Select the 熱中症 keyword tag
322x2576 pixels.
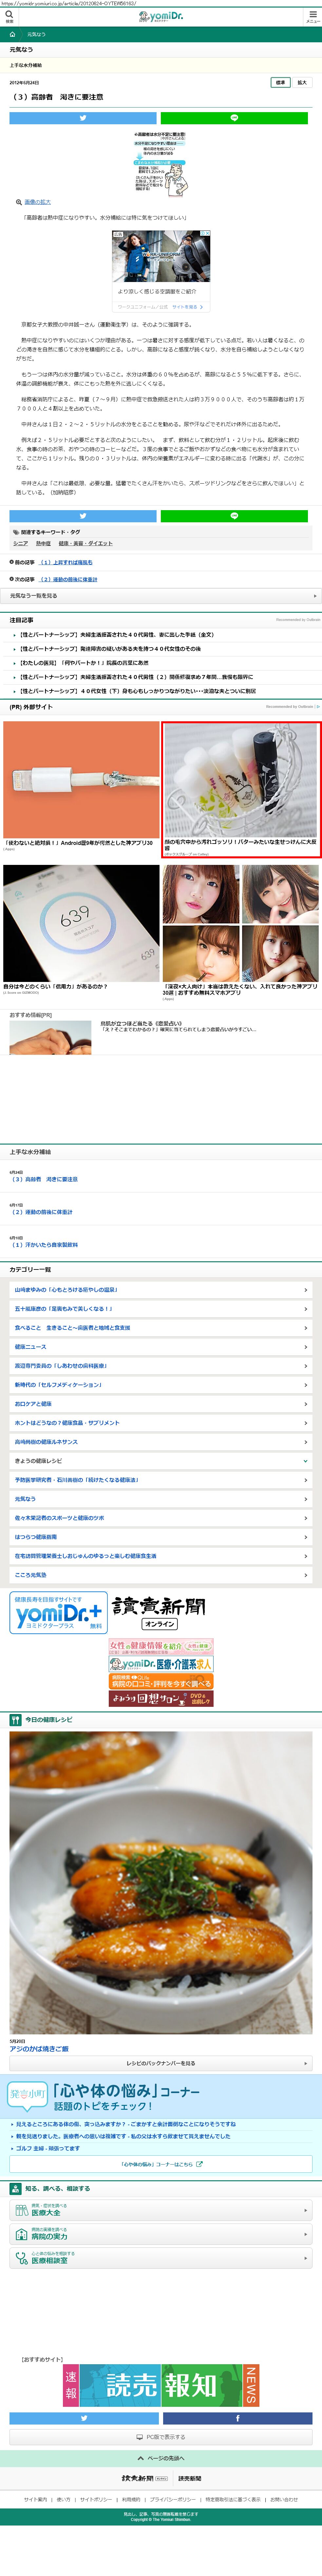point(43,543)
